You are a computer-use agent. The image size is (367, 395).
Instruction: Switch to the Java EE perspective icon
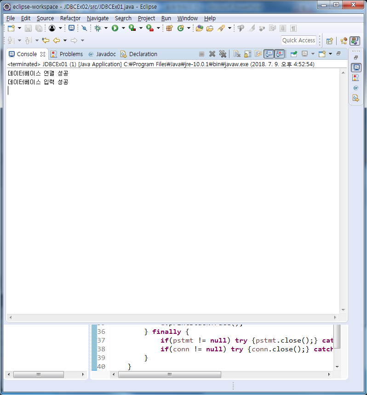pos(344,41)
